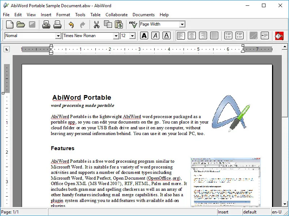Screen dimensions: 289x216
Task: Open the Tools menu
Action: pos(80,15)
